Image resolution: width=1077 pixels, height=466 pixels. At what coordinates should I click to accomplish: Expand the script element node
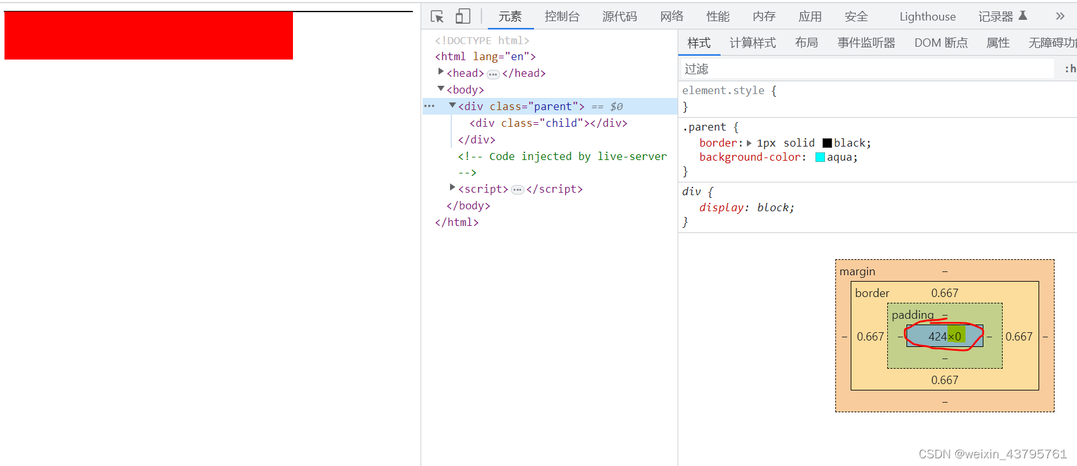point(452,188)
